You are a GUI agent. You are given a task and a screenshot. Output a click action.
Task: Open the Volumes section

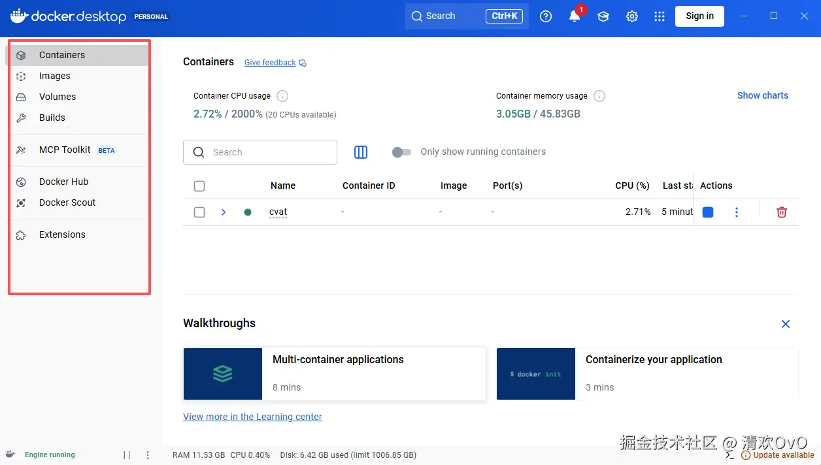coord(77,97)
